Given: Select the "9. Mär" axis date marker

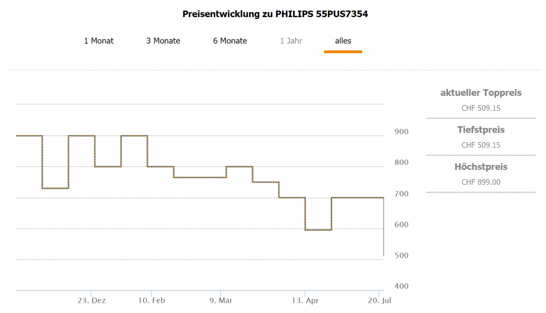Looking at the screenshot, I should (221, 301).
